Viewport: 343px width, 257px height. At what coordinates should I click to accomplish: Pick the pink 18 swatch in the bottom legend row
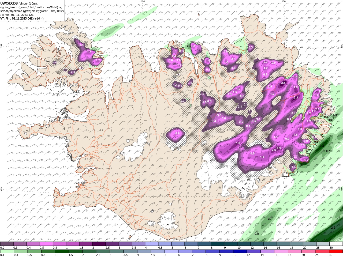(x=295, y=251)
